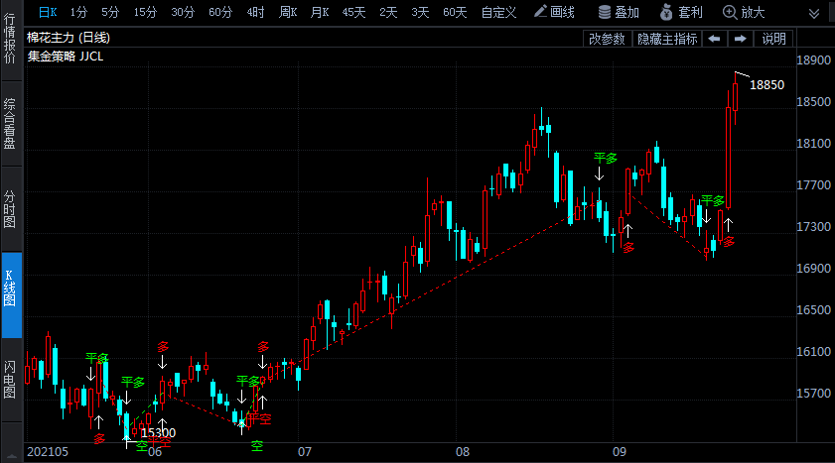Switch to the 4时 period

coord(255,12)
